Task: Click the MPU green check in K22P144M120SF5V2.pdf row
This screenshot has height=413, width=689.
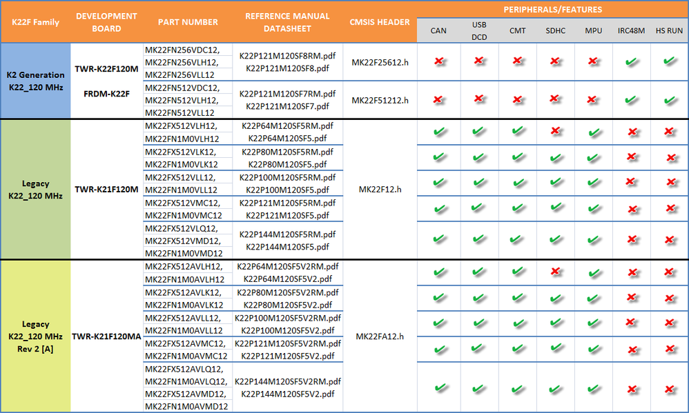Action: (592, 388)
